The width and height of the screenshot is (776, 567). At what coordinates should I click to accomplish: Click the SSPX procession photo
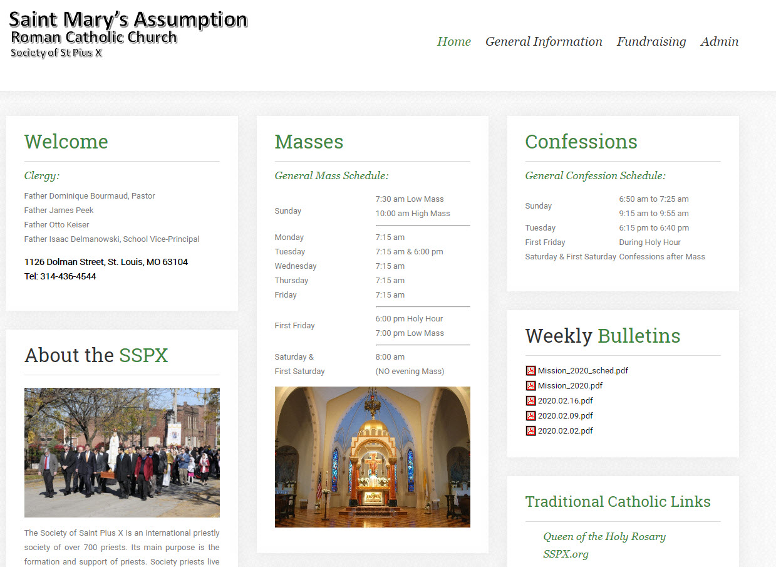click(x=122, y=452)
